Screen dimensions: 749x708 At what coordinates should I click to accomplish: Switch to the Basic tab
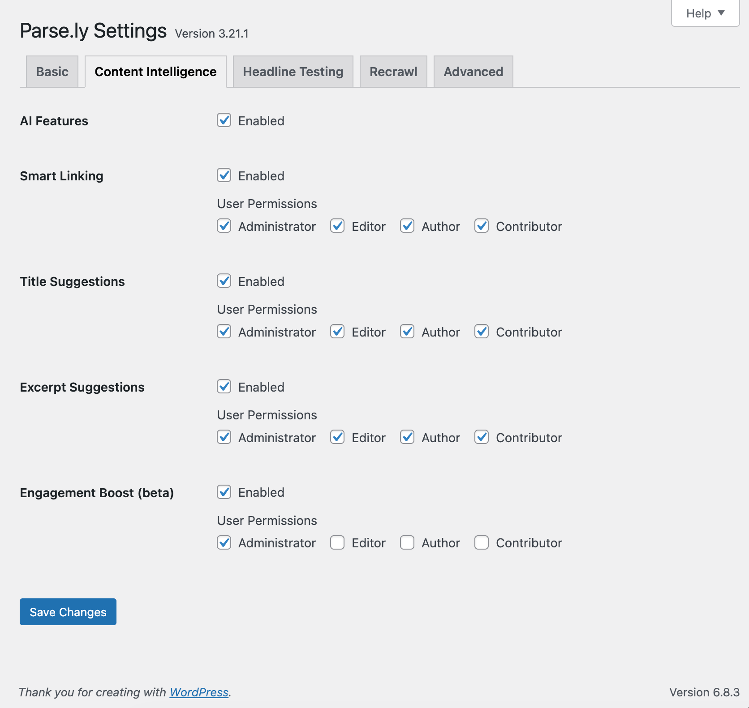click(x=52, y=72)
